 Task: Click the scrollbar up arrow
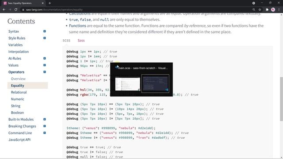[x=281, y=15]
